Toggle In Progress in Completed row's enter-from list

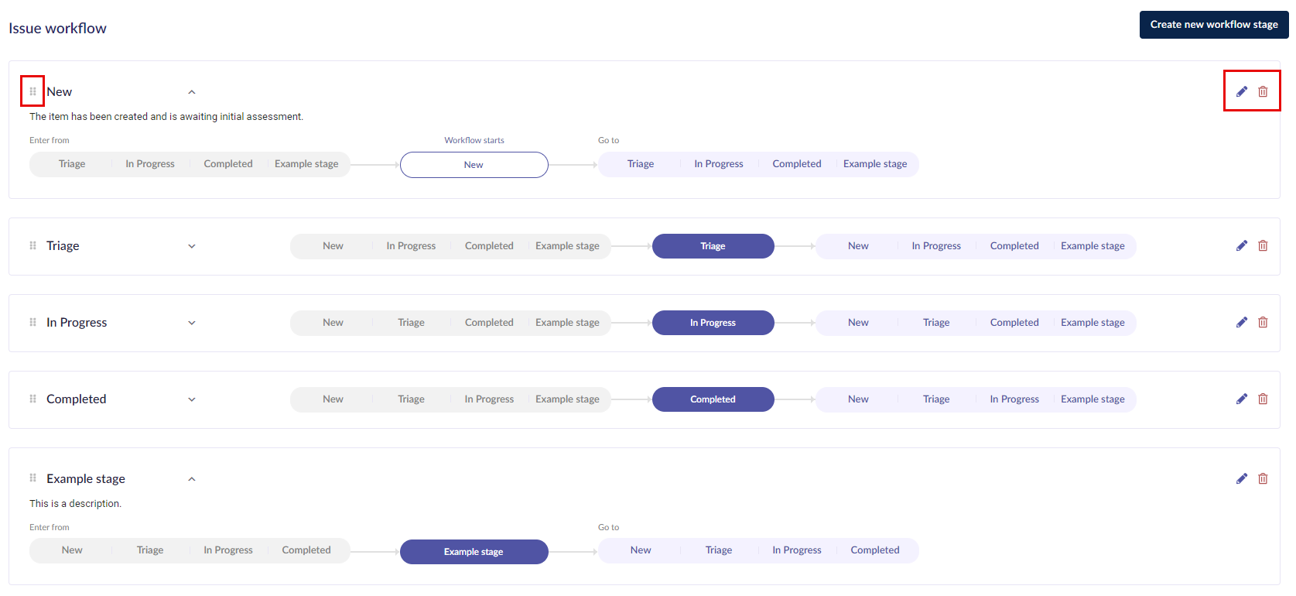tap(489, 399)
